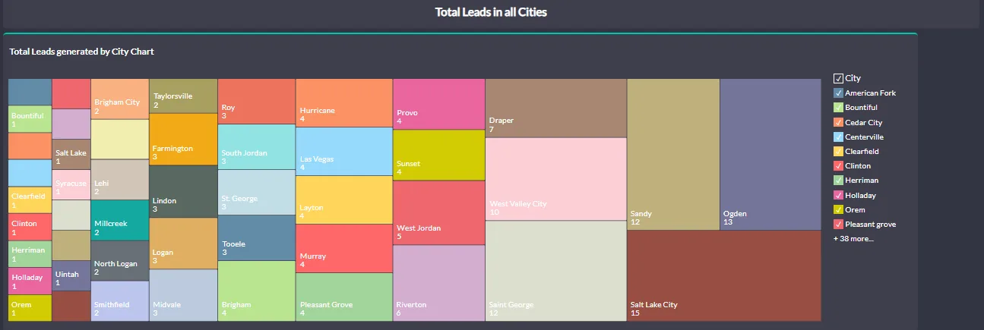Screen dimensions: 984x330
Task: Select the St. George 3 tile
Action: tap(256, 192)
